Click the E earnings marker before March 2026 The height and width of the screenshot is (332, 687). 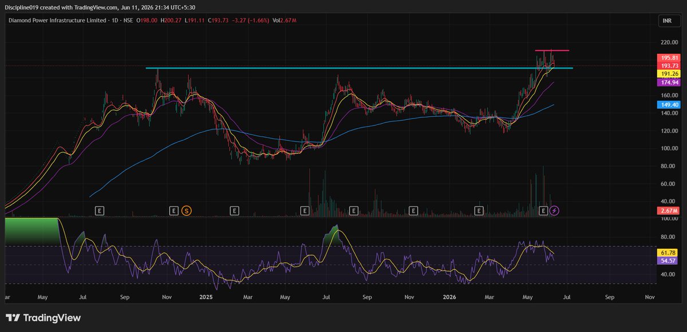tap(479, 211)
